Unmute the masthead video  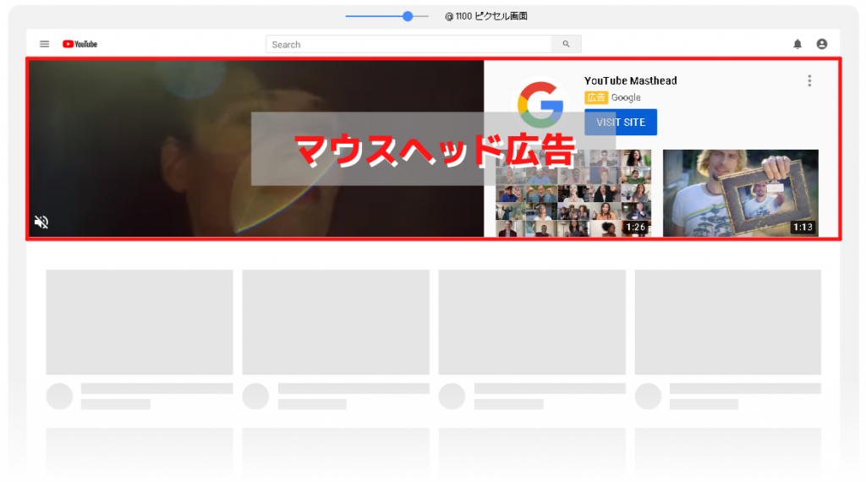(41, 222)
